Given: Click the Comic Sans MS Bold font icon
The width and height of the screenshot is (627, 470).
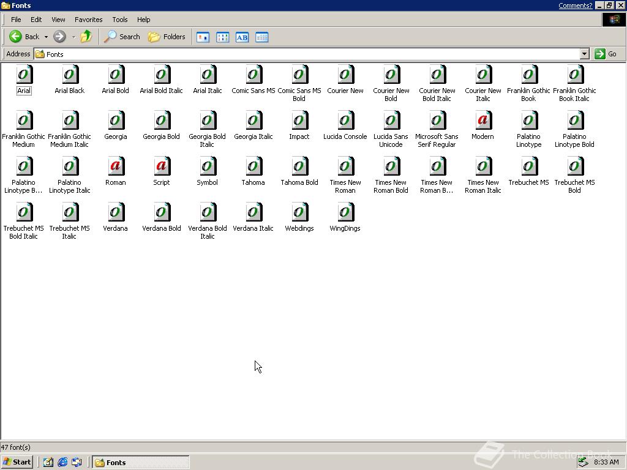Looking at the screenshot, I should [299, 75].
